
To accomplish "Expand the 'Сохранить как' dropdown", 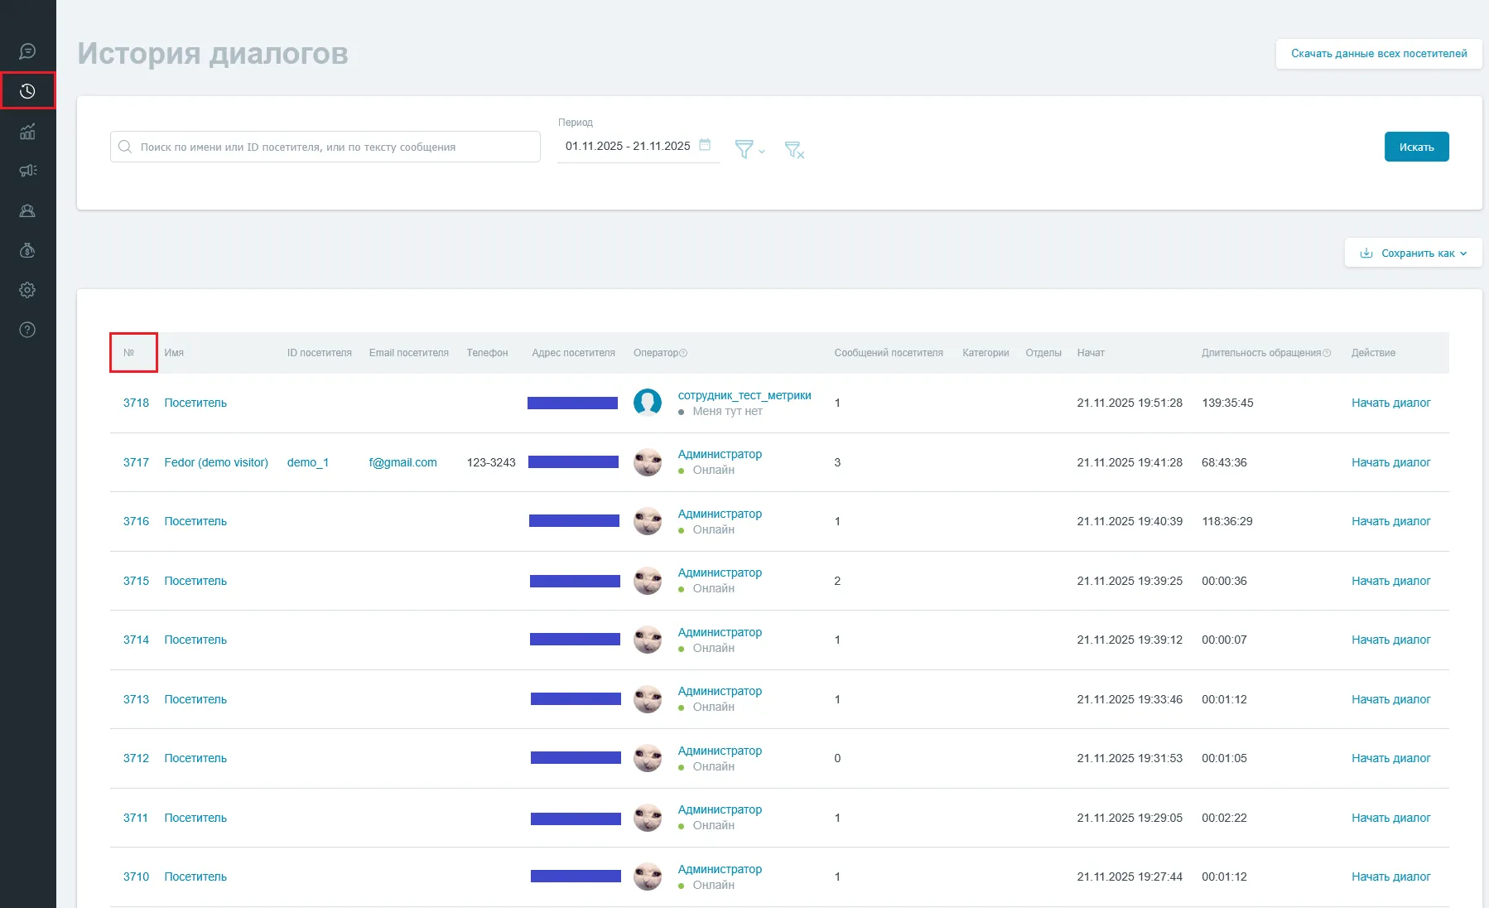I will (1413, 254).
